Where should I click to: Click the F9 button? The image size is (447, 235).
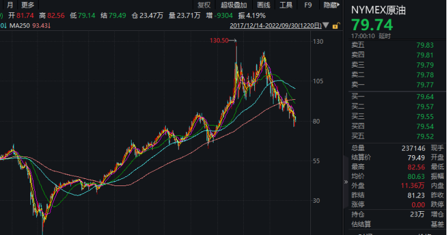[x=308, y=5]
